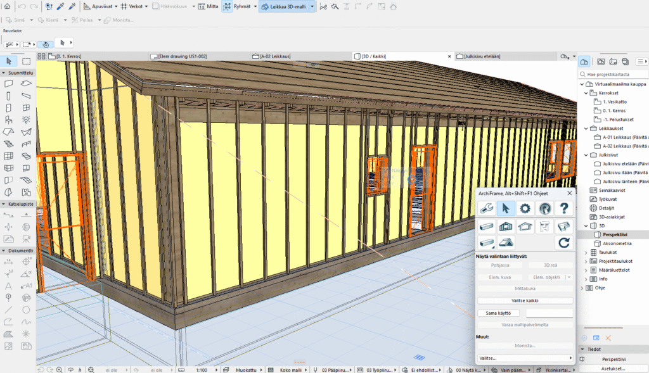Viewport: 649px width, 373px height.
Task: Click the Inject Parameters syringe
Action: point(72,6)
